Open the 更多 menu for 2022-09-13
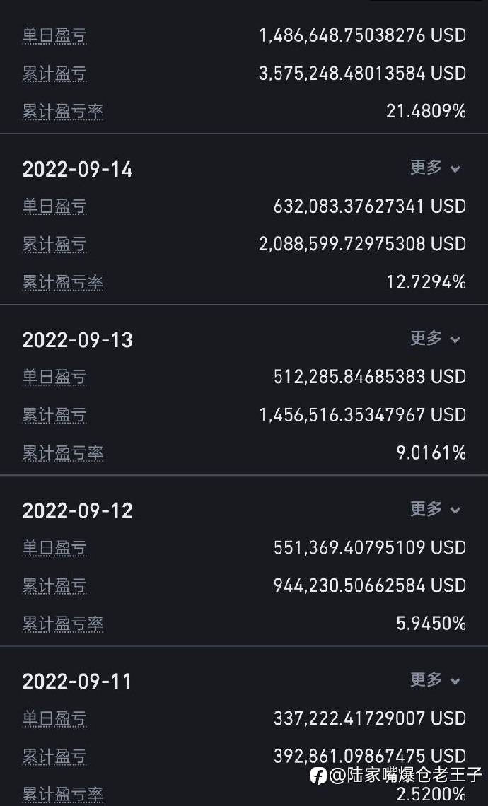Image resolution: width=488 pixels, height=806 pixels. coord(435,339)
